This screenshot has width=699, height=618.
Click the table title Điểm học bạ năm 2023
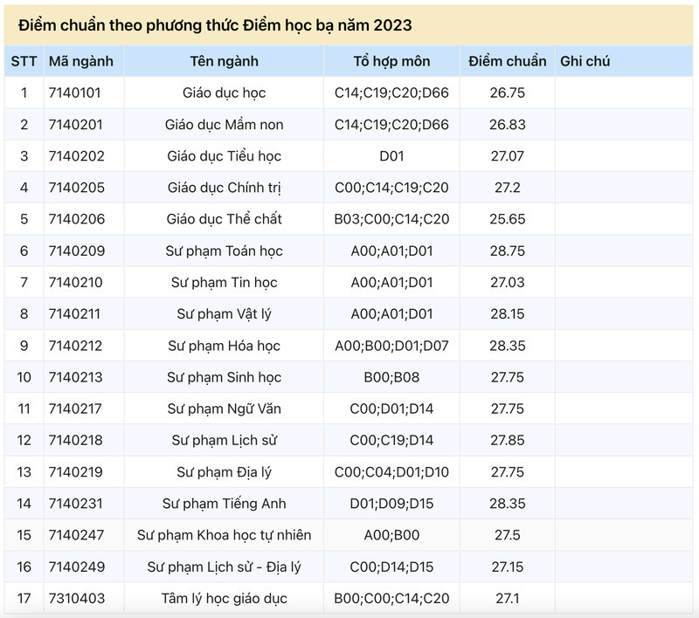(215, 24)
